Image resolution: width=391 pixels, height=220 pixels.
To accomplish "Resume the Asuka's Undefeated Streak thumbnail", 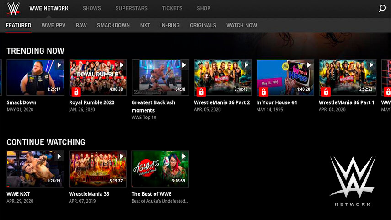I will [161, 169].
